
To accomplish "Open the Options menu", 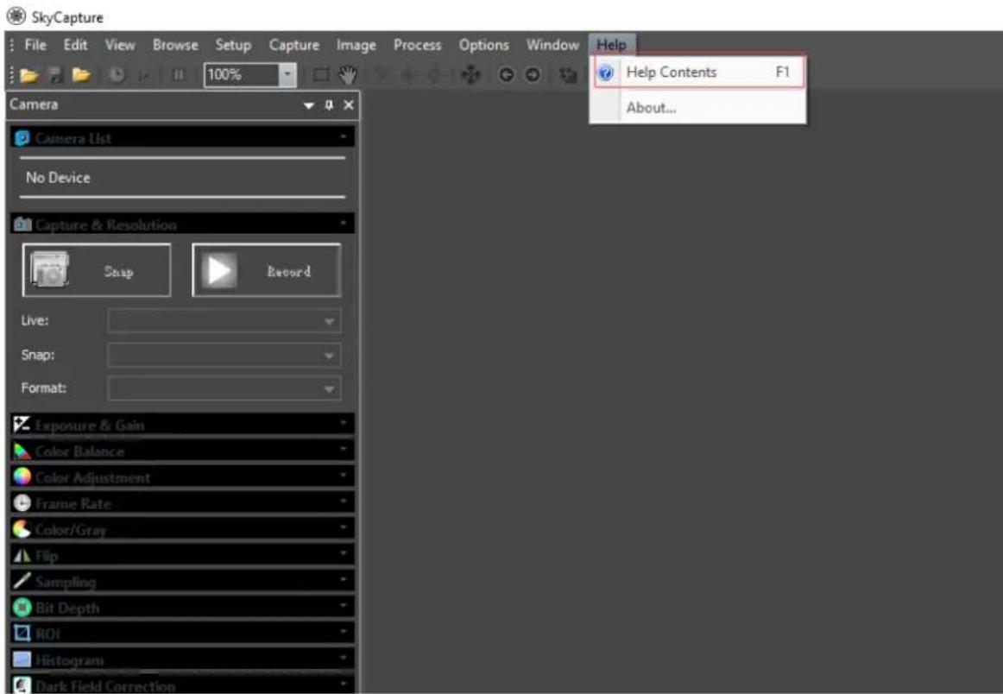I will tap(483, 46).
